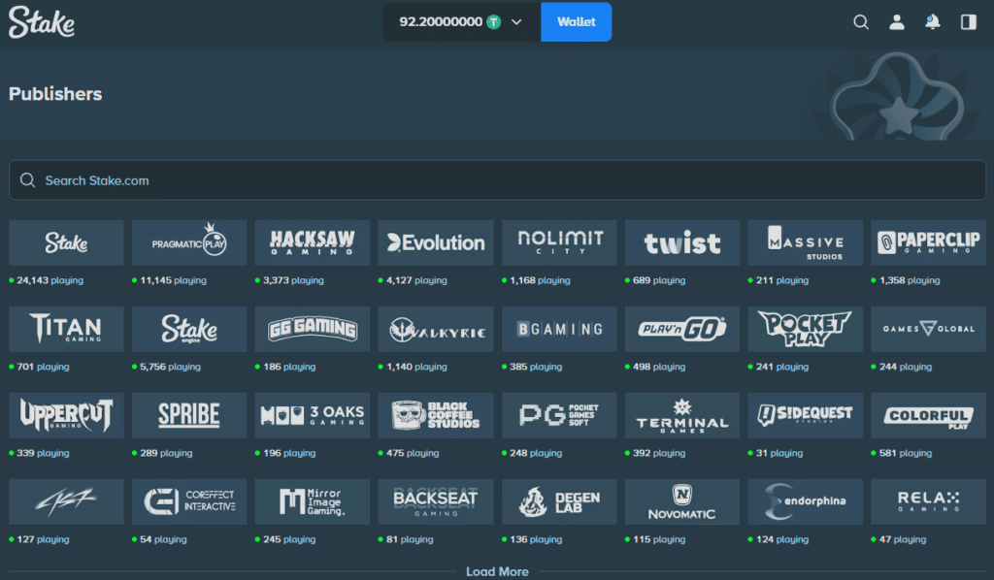Click the Load More link
The height and width of the screenshot is (580, 994).
pos(497,572)
